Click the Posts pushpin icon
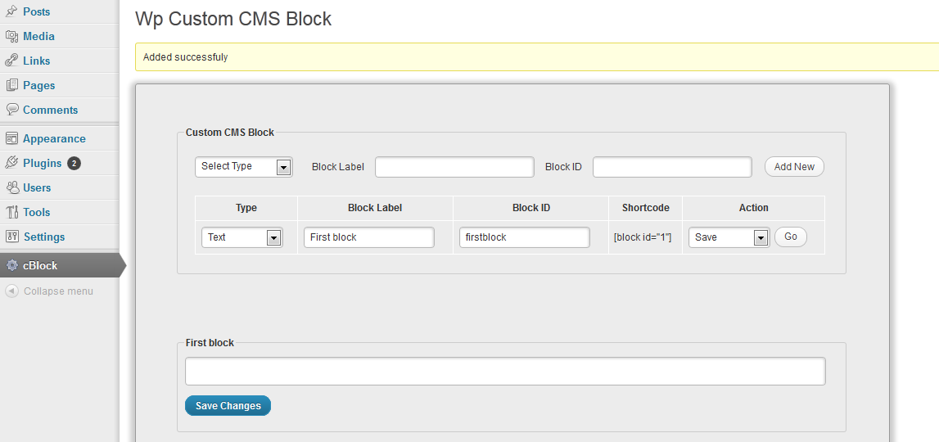Viewport: 939px width, 442px height. (11, 11)
